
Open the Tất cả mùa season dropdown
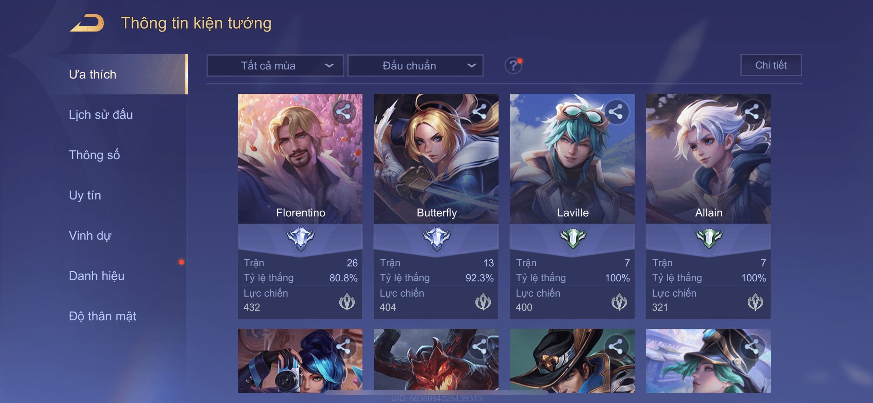[x=275, y=65]
